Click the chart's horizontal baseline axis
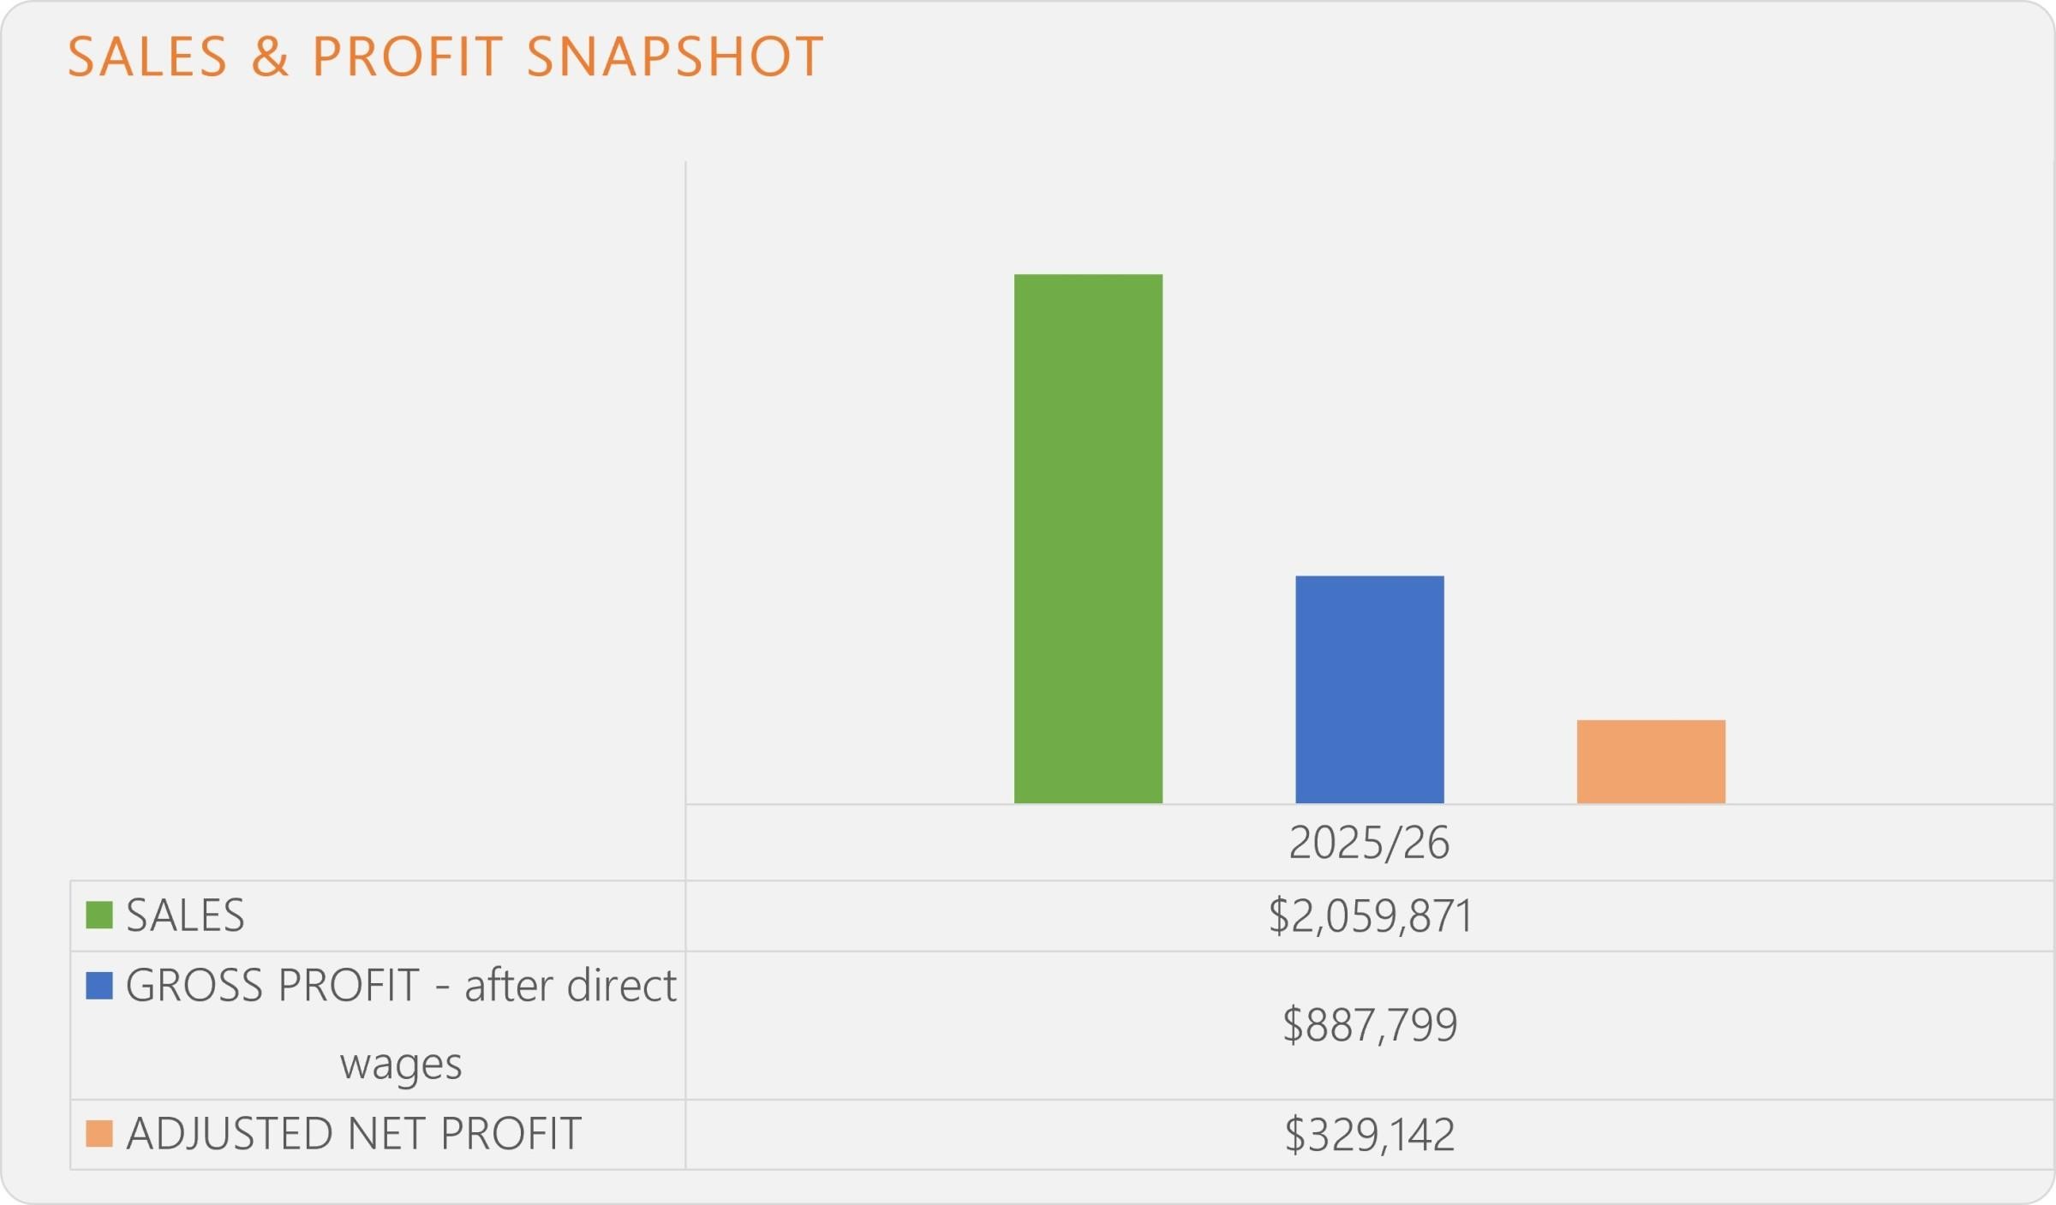Screen dimensions: 2056x1205 pyautogui.click(x=1370, y=804)
